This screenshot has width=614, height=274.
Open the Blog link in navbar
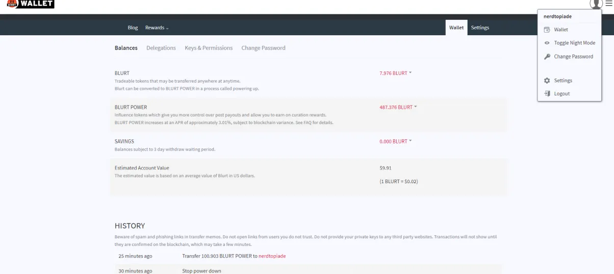tap(133, 28)
